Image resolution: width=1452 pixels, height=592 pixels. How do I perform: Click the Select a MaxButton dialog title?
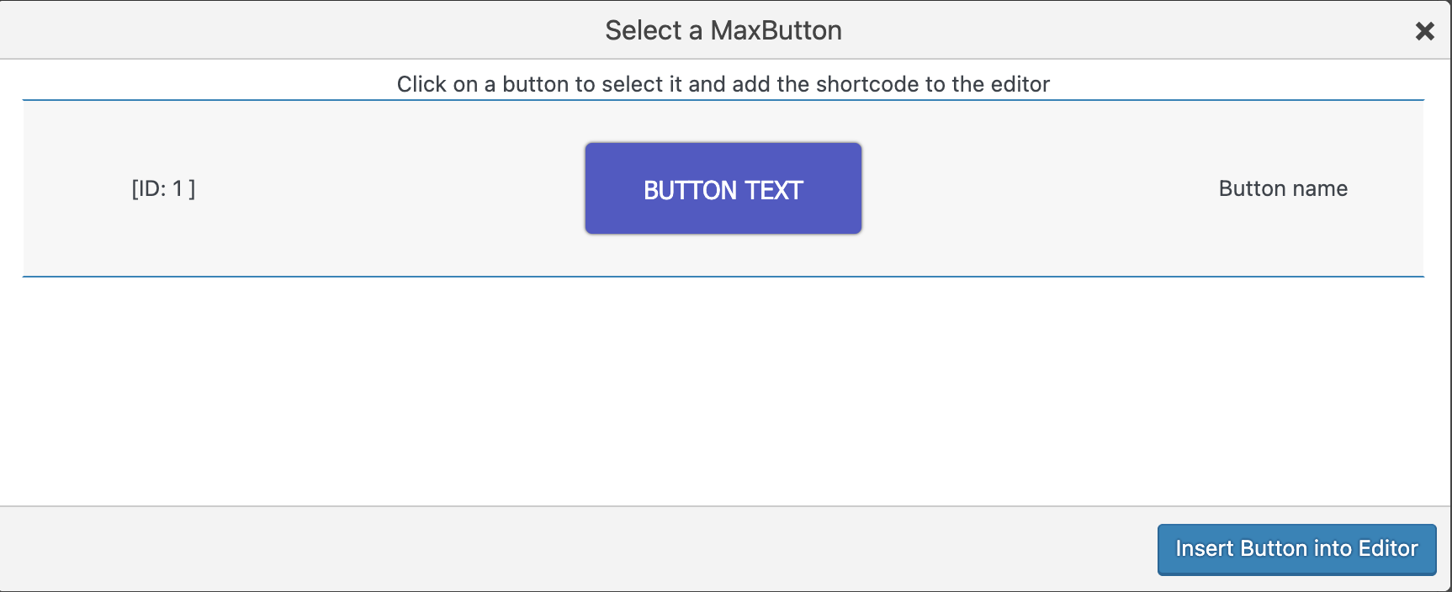[722, 30]
